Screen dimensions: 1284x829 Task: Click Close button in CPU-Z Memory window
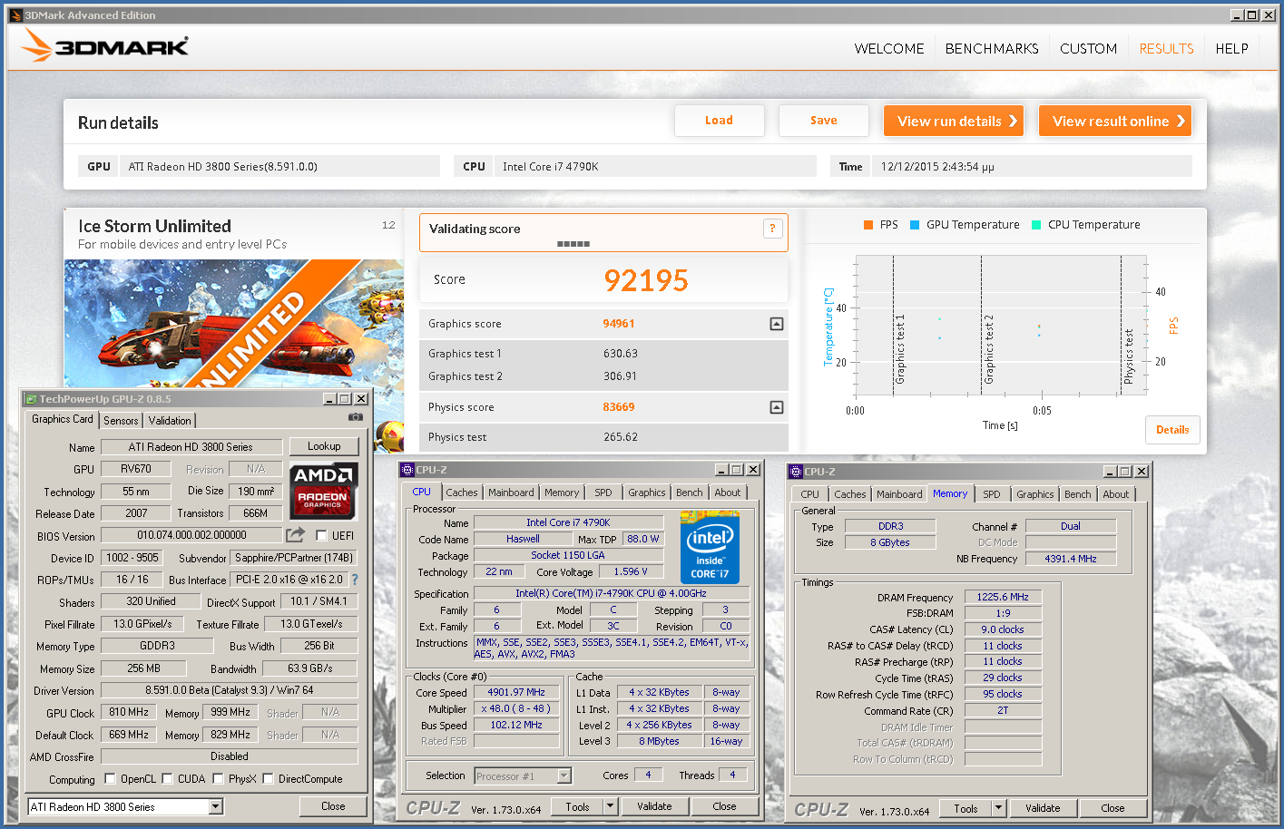point(1112,808)
